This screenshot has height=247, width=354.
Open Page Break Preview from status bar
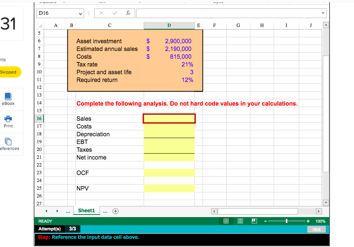point(254,221)
